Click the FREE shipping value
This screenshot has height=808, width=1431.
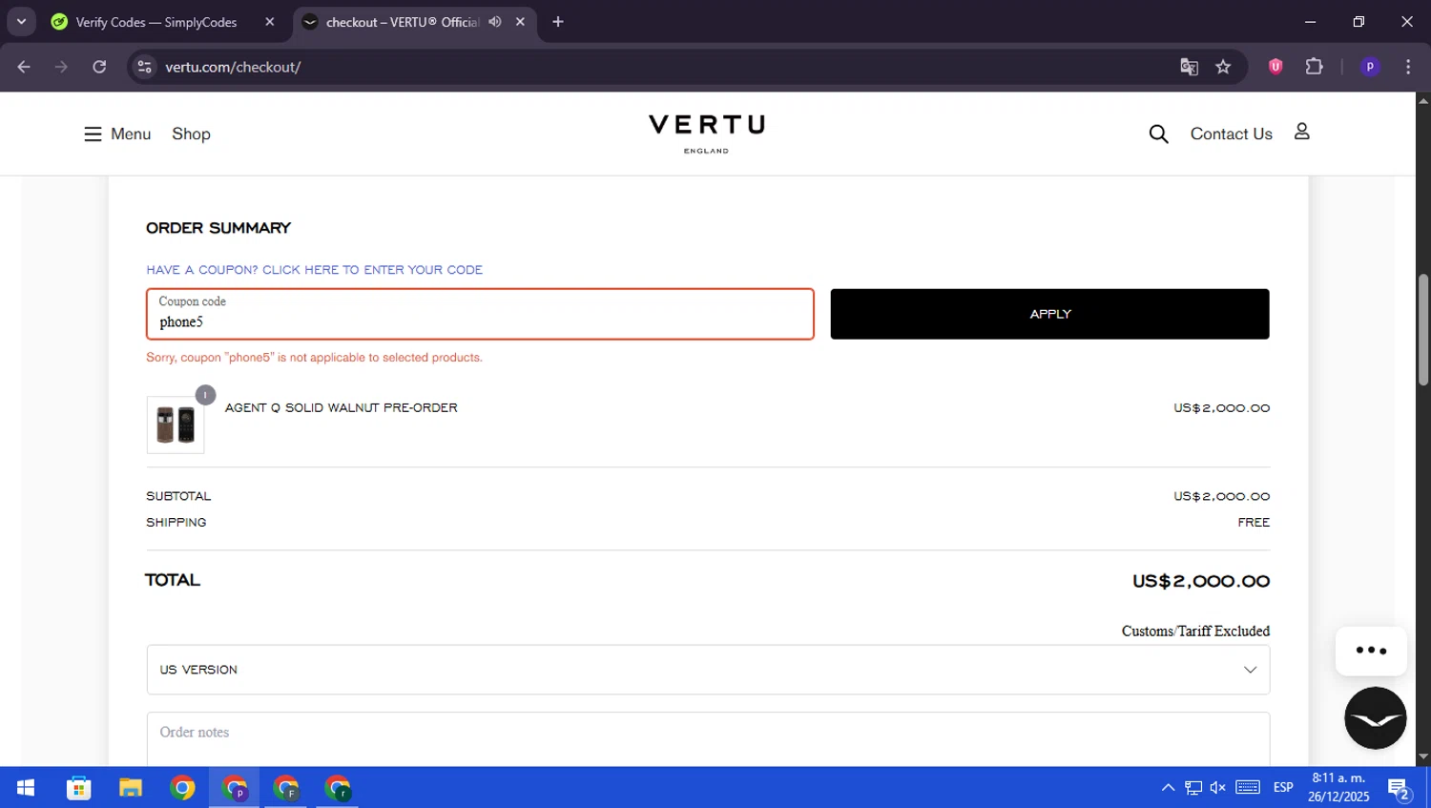[1254, 523]
